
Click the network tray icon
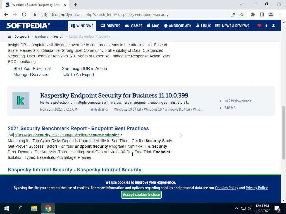click(243, 208)
